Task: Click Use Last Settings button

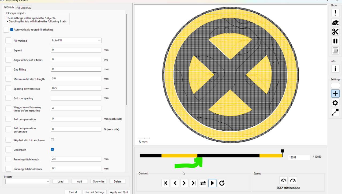Action: click(x=95, y=192)
